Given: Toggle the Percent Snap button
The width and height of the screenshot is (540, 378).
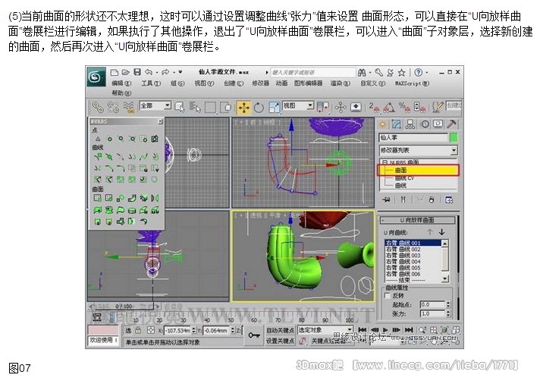Looking at the screenshot, I should tap(404, 108).
